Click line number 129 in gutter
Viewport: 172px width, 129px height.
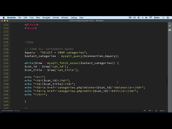[x=6, y=53]
